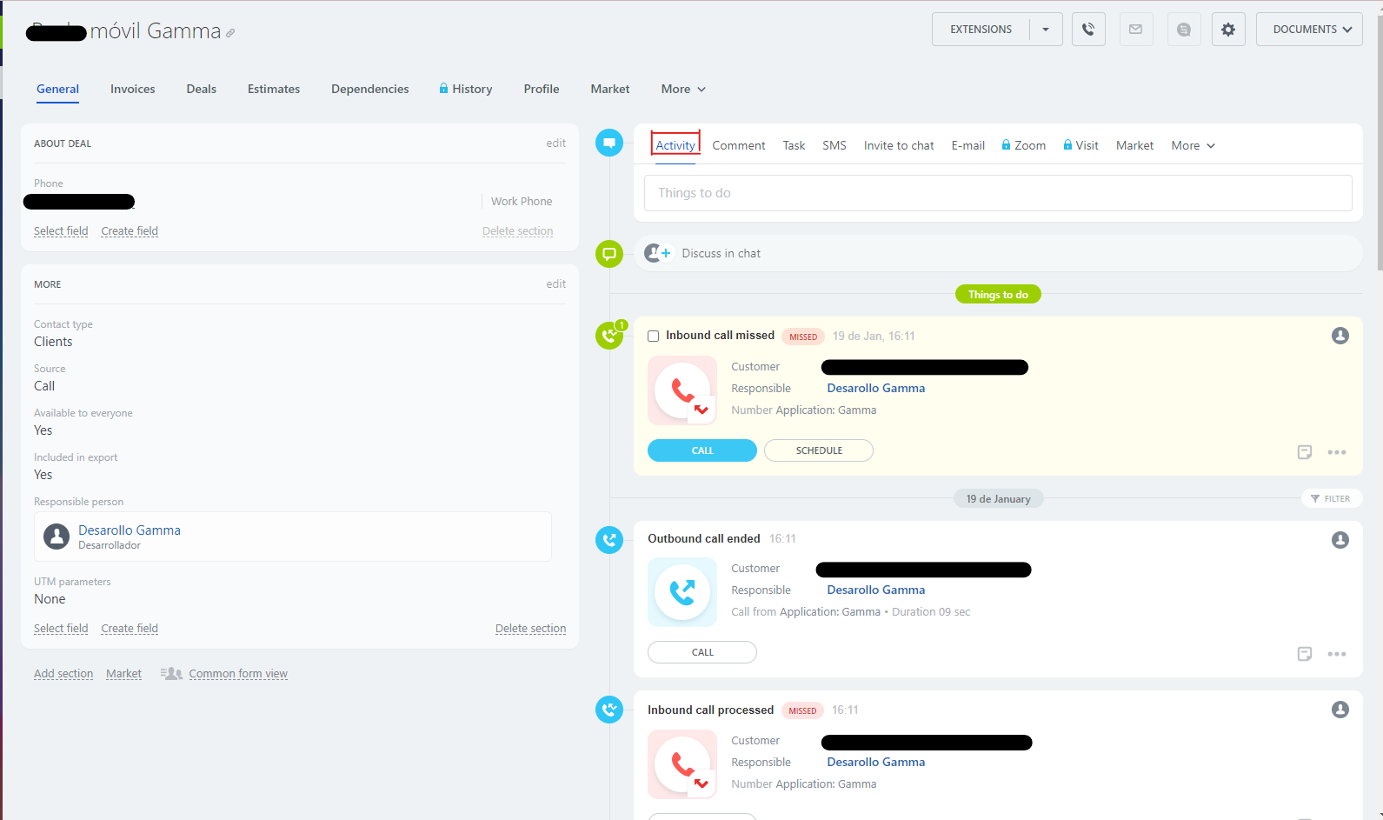The height and width of the screenshot is (820, 1383).
Task: Click note icon on missed call card
Action: pyautogui.click(x=1304, y=452)
